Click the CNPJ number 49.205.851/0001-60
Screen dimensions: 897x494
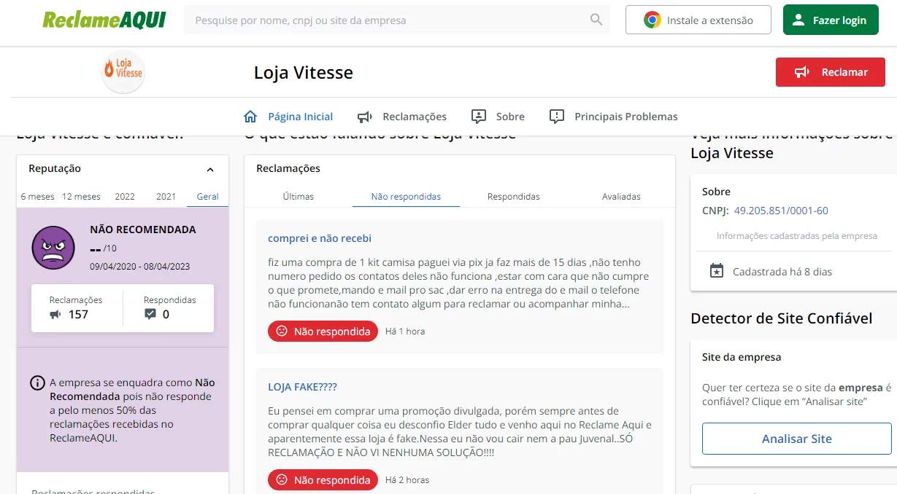pyautogui.click(x=781, y=211)
